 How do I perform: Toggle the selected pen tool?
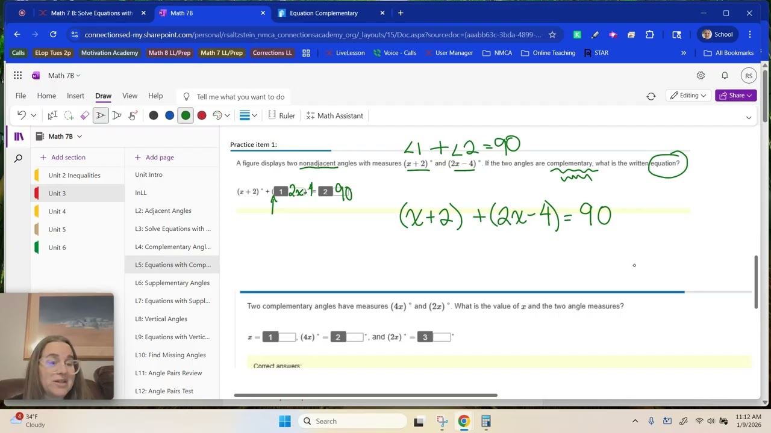coord(101,115)
